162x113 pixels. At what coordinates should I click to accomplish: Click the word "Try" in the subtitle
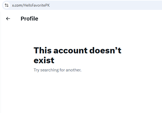tap(37, 70)
